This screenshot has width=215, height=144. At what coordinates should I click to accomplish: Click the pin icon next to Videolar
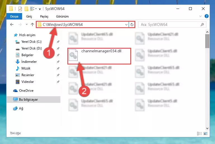(x=58, y=82)
